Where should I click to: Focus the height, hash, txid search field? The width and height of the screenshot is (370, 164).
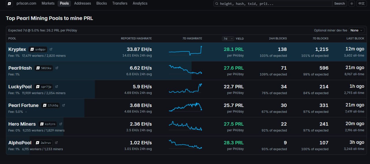tap(273, 3)
